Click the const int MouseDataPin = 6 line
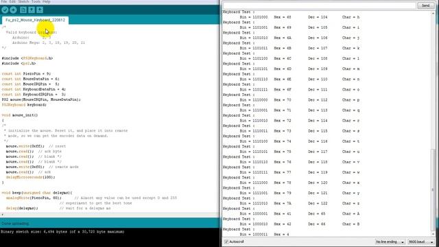This screenshot has height=247, width=439. tap(30, 79)
